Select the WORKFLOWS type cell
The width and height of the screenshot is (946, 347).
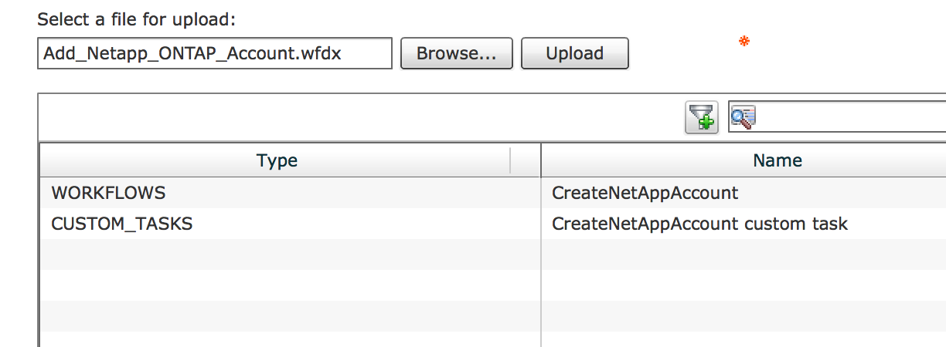290,193
